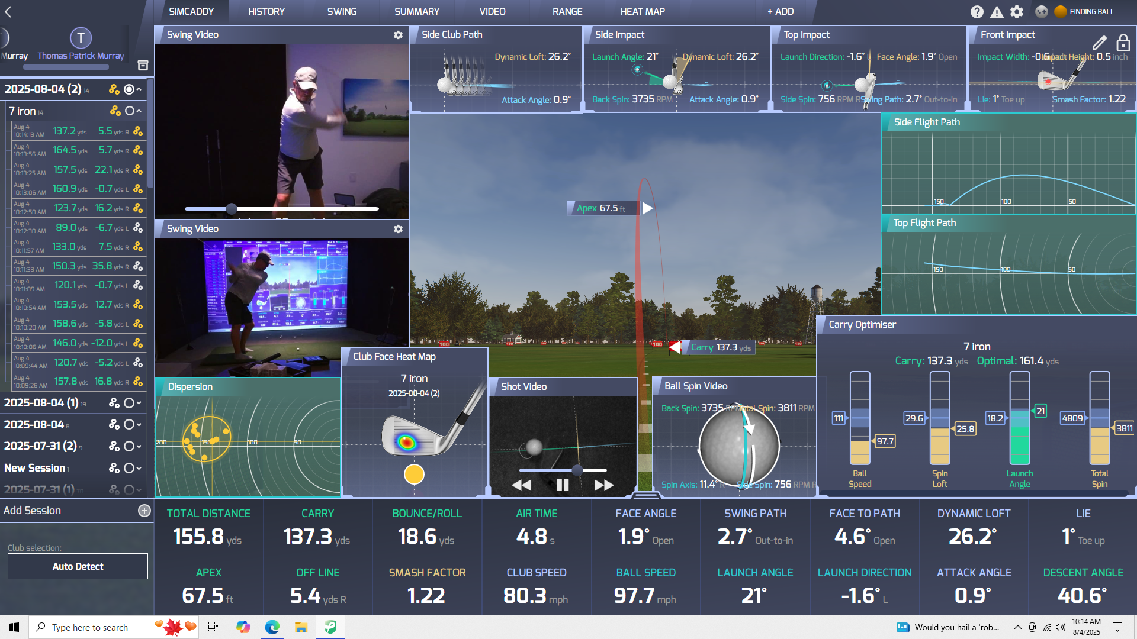
Task: Click the plus icon next to Add Session
Action: click(x=144, y=511)
